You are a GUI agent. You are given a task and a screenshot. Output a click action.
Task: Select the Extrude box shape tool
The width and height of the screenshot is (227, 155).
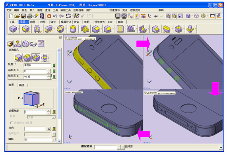(26, 29)
